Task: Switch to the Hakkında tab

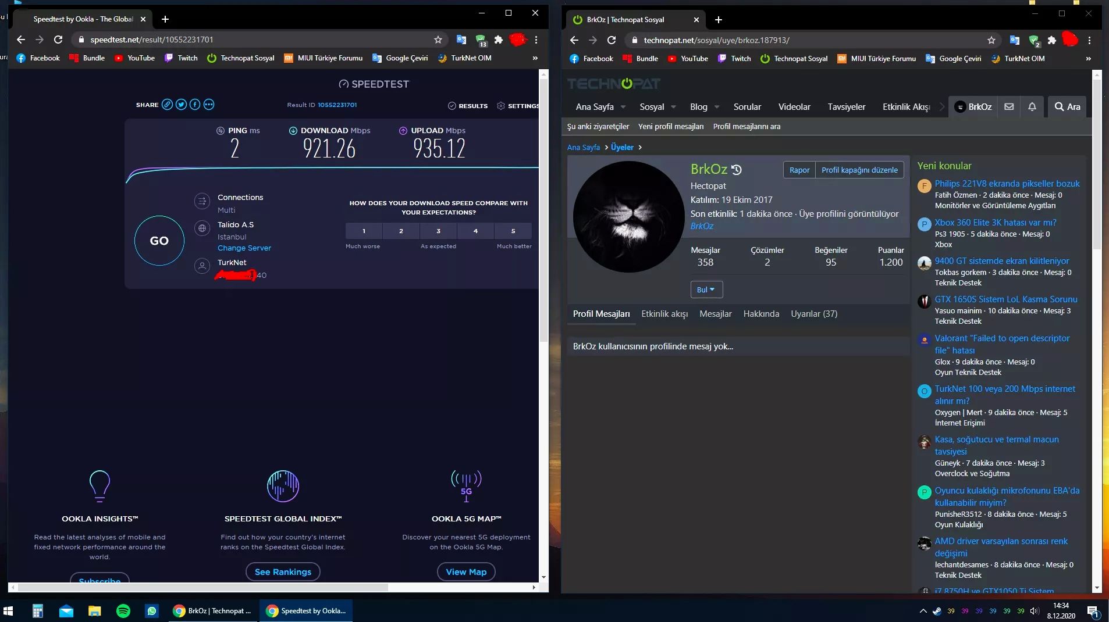Action: 761,314
